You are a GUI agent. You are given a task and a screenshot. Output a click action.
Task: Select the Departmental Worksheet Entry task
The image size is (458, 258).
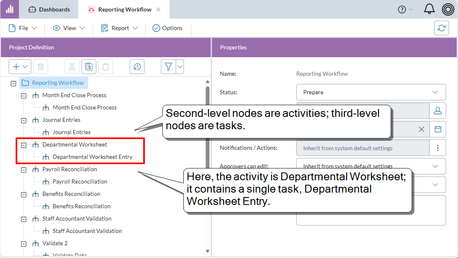92,157
